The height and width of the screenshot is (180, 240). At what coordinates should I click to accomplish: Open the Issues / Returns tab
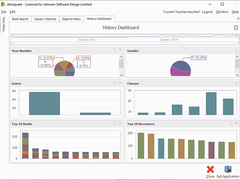point(45,19)
